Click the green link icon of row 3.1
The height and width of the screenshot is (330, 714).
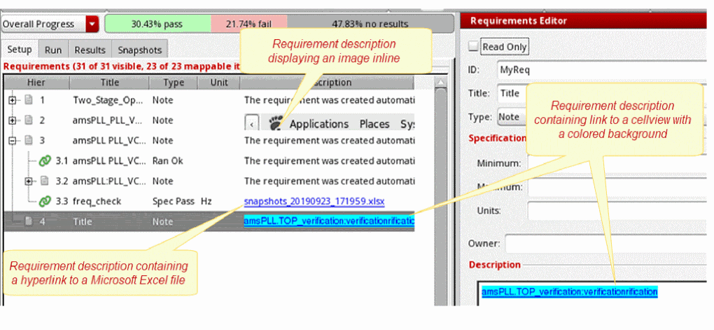point(45,160)
